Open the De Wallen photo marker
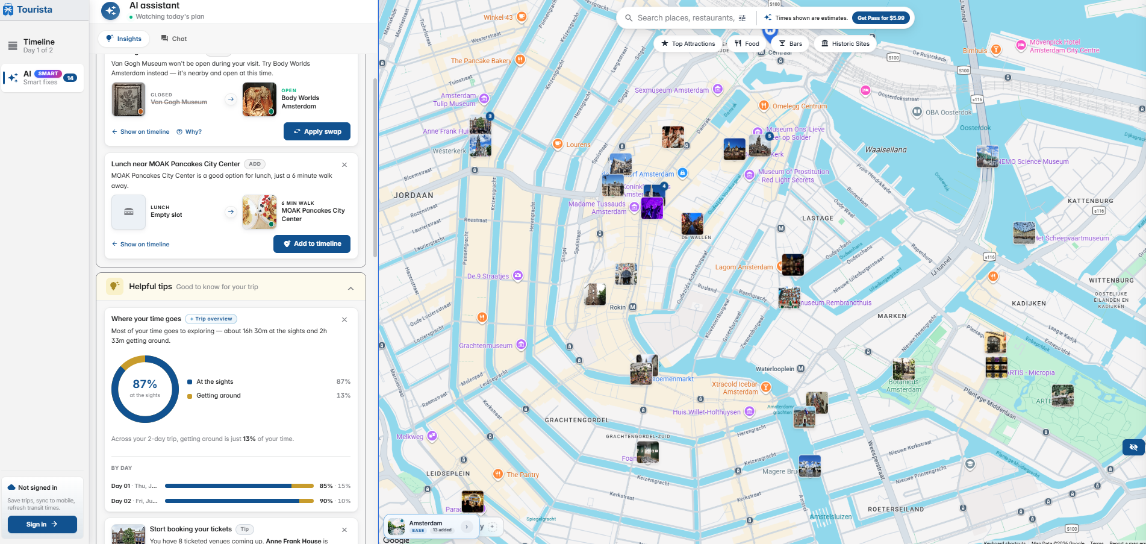The width and height of the screenshot is (1146, 544). pos(693,224)
